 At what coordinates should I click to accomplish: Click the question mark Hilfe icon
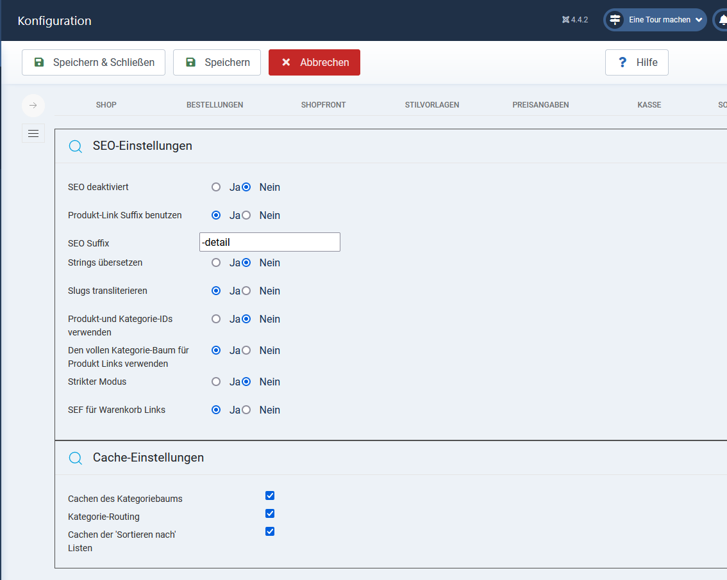coord(622,63)
